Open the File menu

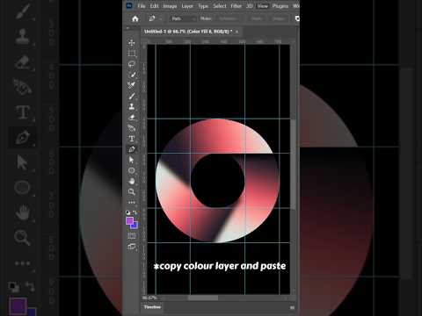(x=142, y=6)
